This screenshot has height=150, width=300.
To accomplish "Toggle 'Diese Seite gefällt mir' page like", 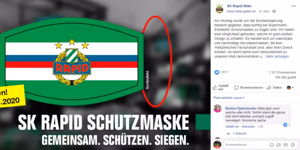I will (x=241, y=11).
